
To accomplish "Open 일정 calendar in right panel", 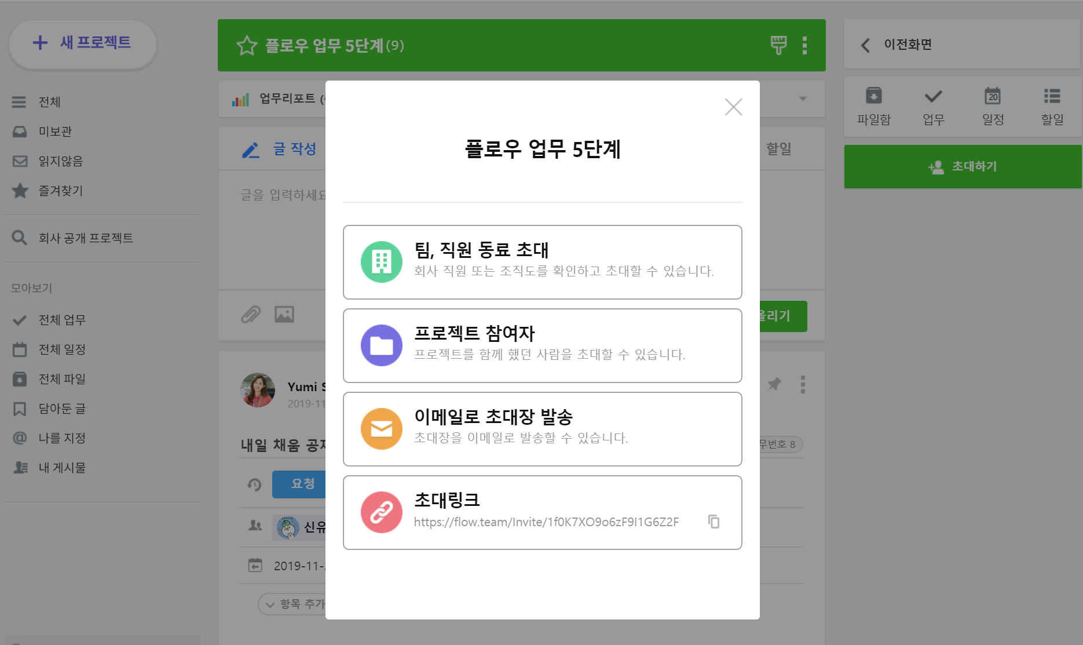I will (x=993, y=107).
